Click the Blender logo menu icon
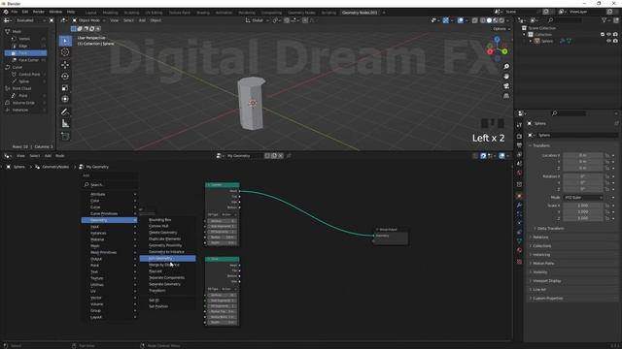This screenshot has height=349, width=622. tap(6, 12)
